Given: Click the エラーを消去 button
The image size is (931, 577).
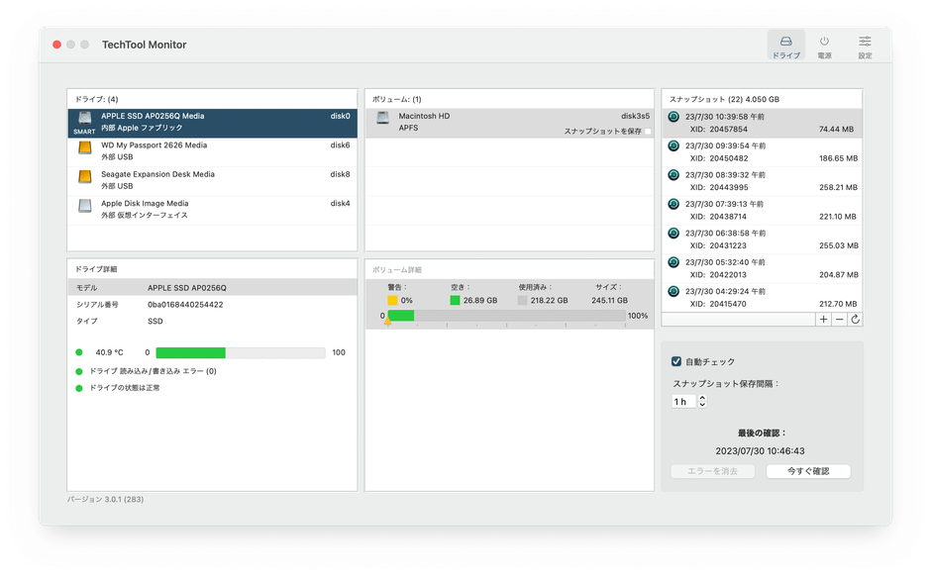Looking at the screenshot, I should tap(712, 471).
